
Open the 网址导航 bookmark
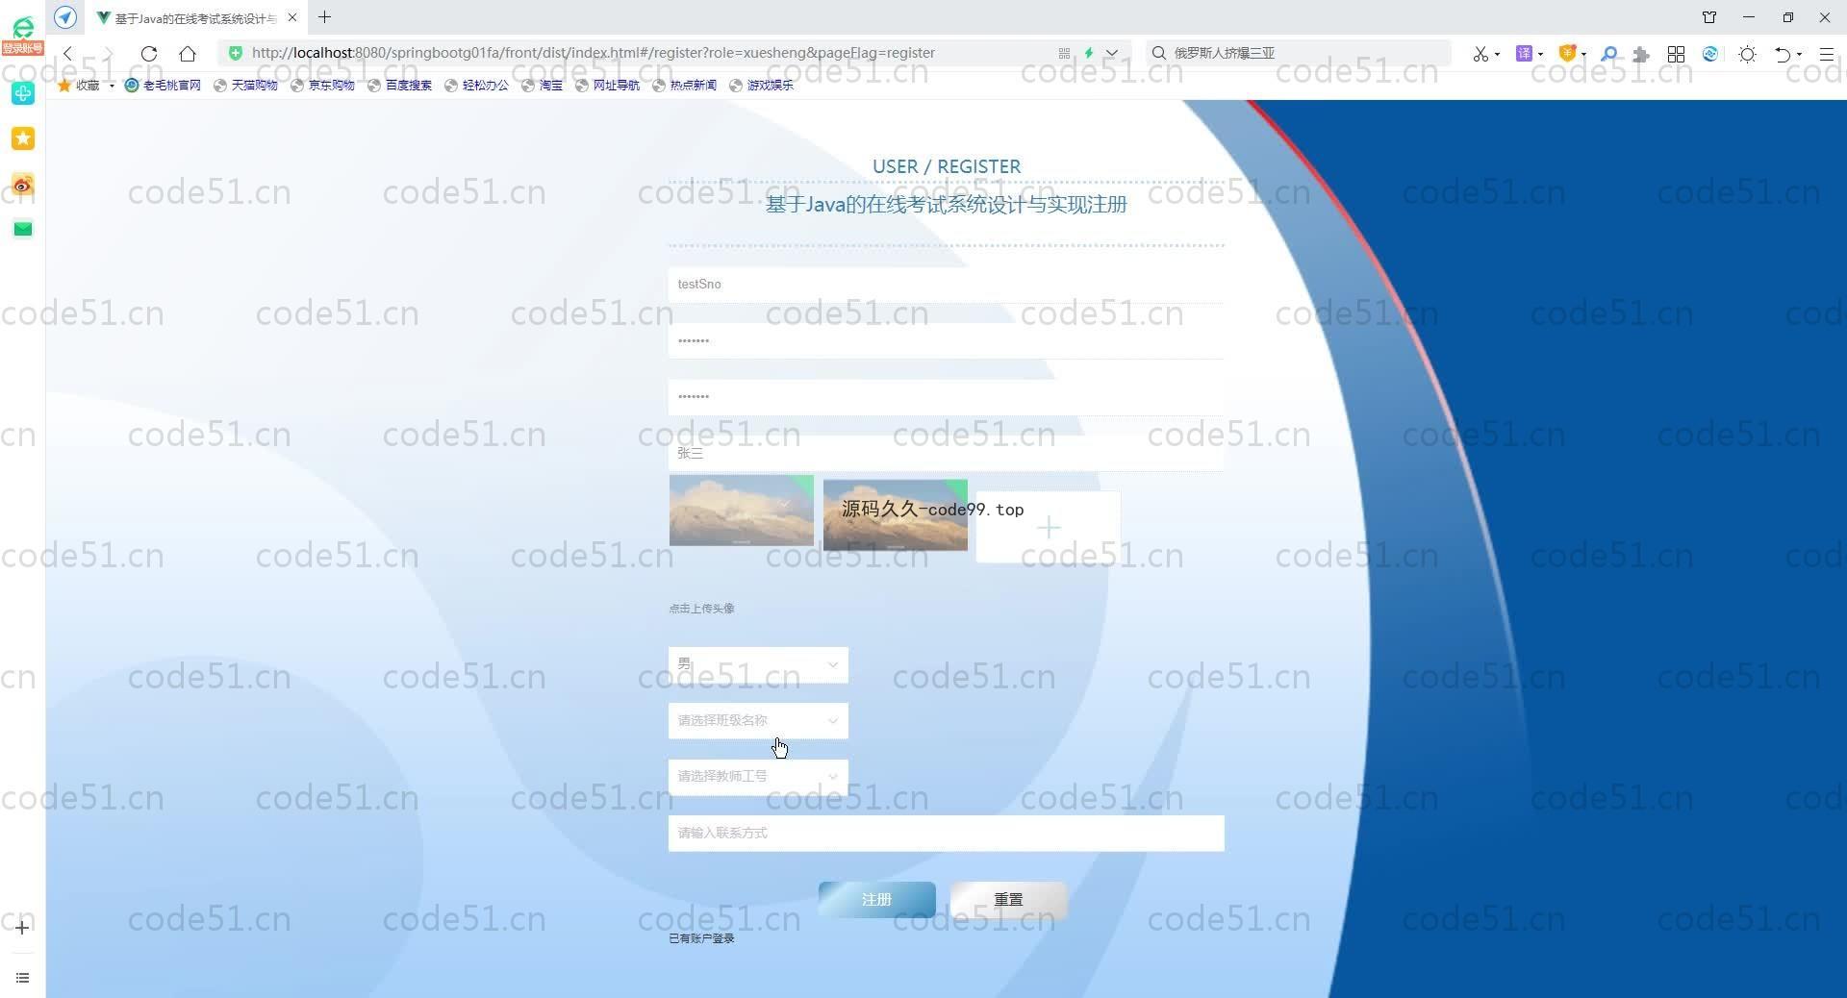tap(607, 85)
